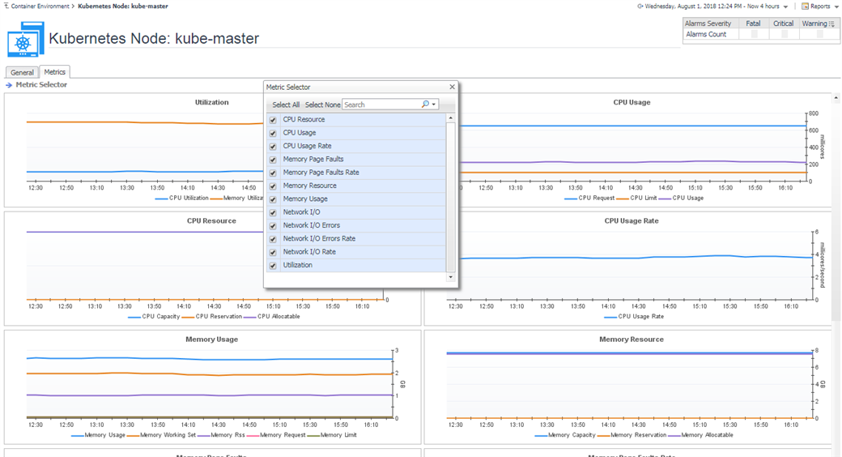
Task: Click CPU Reservation legend swatch
Action: point(188,317)
